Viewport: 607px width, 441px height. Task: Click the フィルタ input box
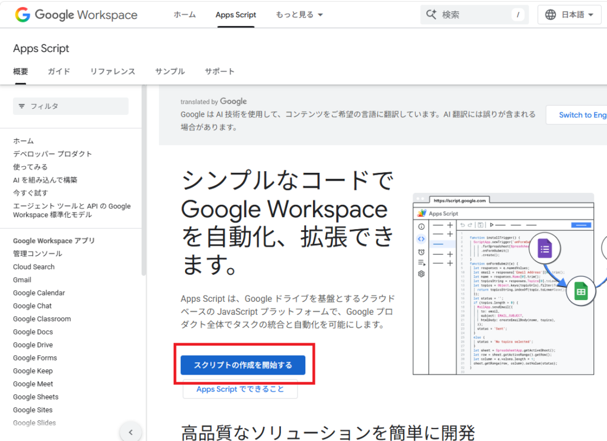pos(71,106)
